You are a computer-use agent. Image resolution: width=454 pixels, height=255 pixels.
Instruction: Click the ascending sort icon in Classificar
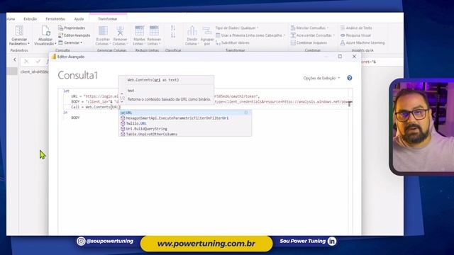(173, 28)
